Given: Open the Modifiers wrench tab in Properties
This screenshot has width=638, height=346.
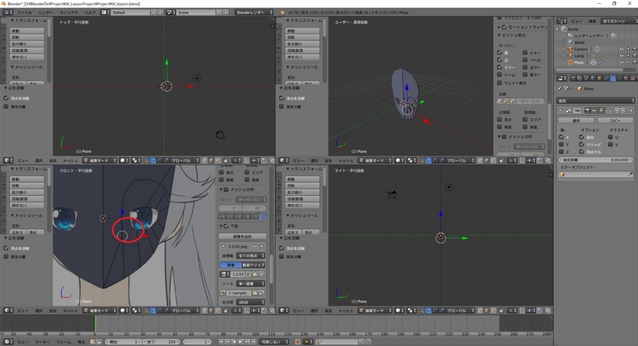Looking at the screenshot, I should [x=613, y=78].
